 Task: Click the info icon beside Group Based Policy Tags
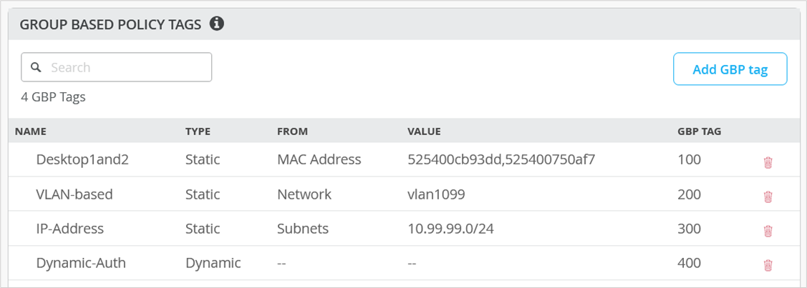point(217,24)
